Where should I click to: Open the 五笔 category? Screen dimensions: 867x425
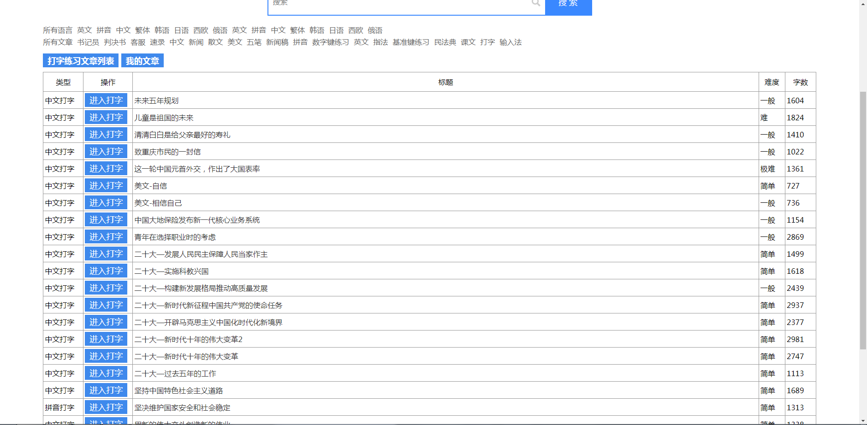254,42
